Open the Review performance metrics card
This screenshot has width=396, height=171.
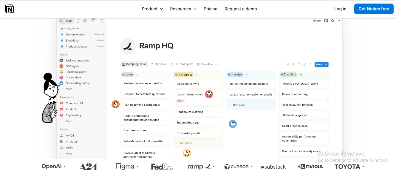pyautogui.click(x=145, y=83)
